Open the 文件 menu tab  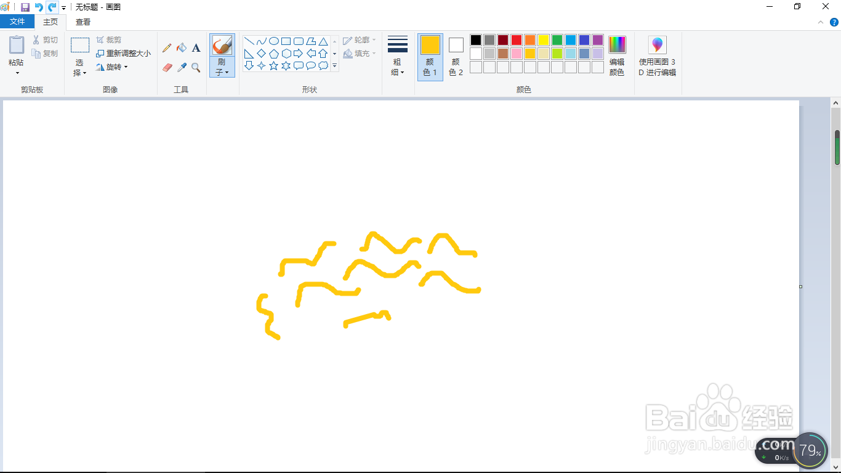pyautogui.click(x=17, y=22)
